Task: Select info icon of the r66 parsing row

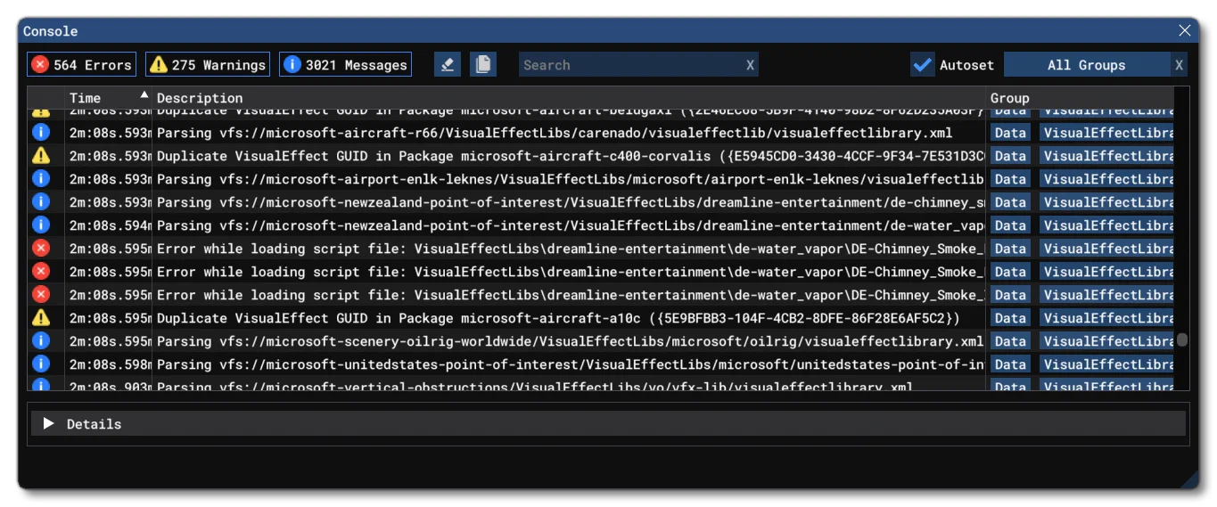Action: point(40,132)
